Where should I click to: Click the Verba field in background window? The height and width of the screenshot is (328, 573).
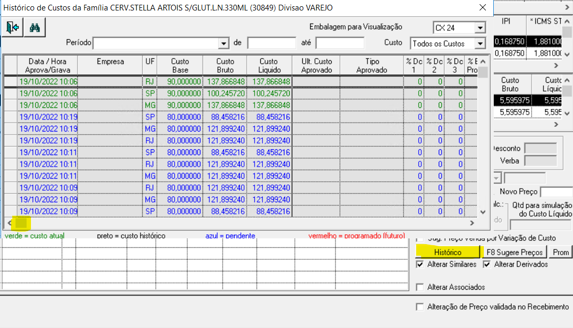pyautogui.click(x=540, y=160)
